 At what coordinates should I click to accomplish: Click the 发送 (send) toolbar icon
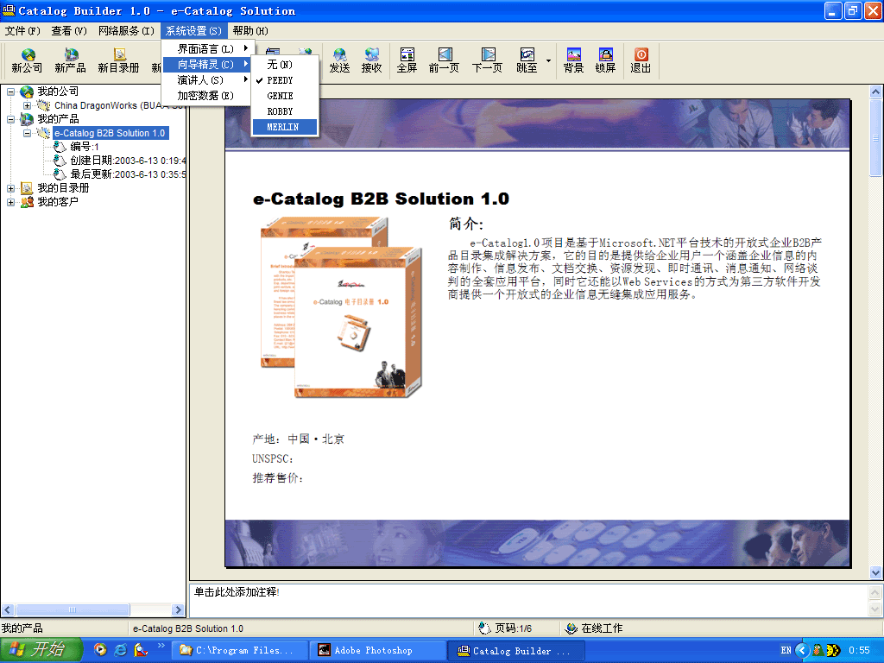(339, 60)
